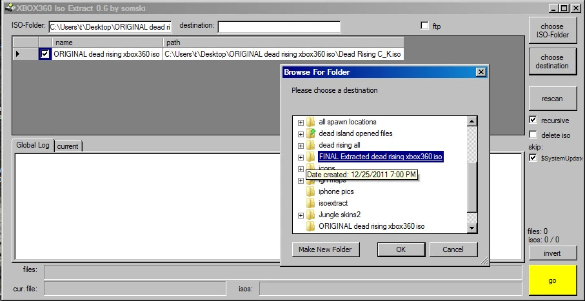Image resolution: width=585 pixels, height=301 pixels.
Task: Close the Browse For Folder dialog
Action: [x=481, y=72]
